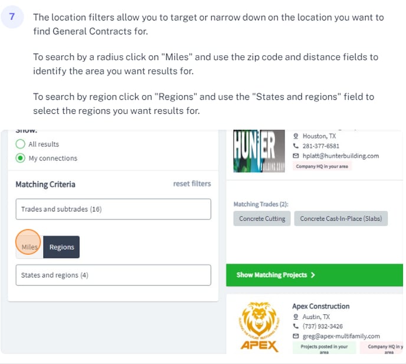
Task: Open the States and regions (4) dropdown
Action: point(113,275)
